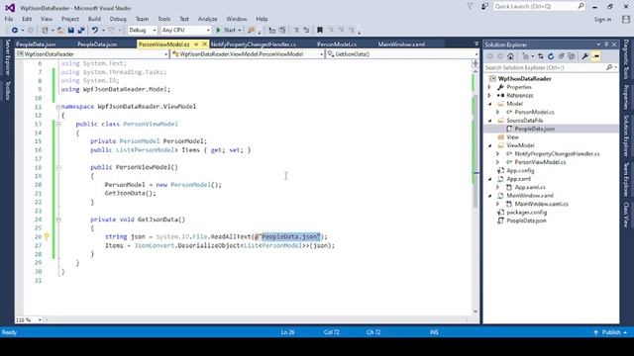Collapse the GetJsonData method outline

pos(58,220)
